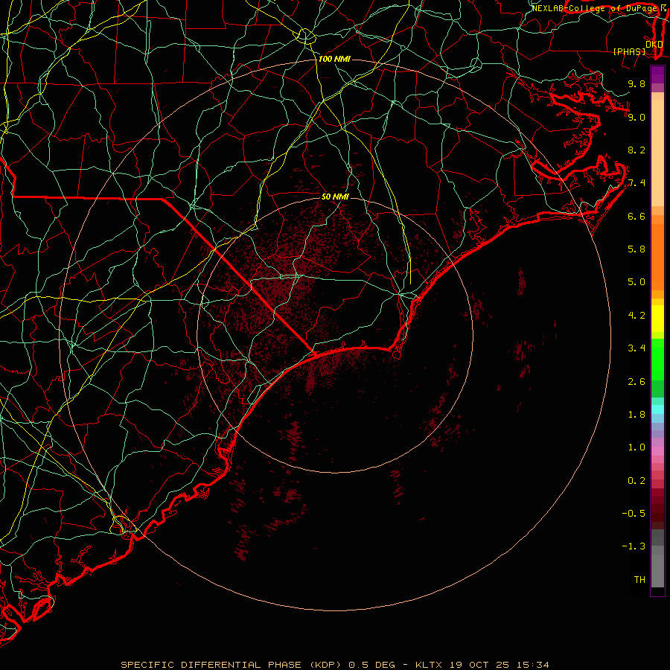Click the 5.8 scale value
Image resolution: width=670 pixels, height=670 pixels.
(x=636, y=249)
